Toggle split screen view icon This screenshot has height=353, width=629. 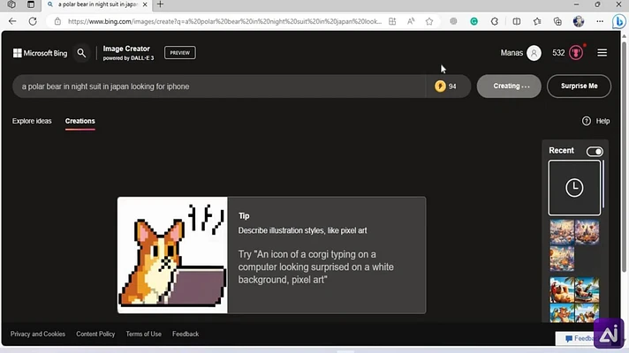[516, 21]
